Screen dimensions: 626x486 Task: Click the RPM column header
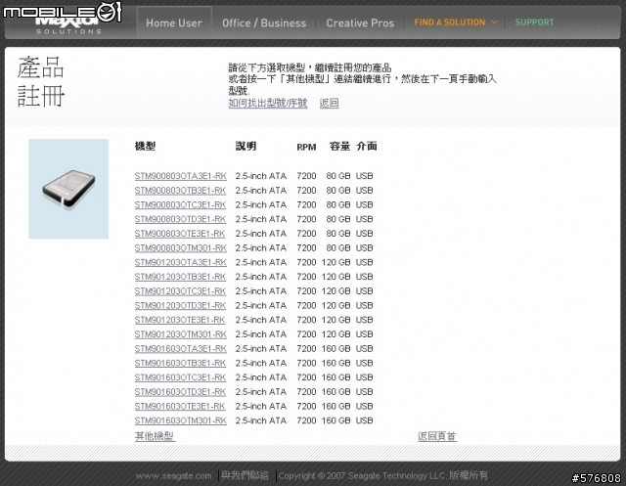306,148
